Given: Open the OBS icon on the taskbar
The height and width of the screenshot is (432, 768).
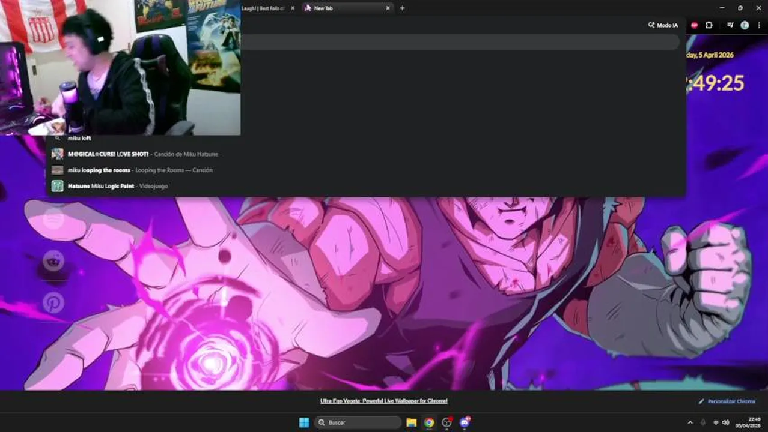Looking at the screenshot, I should tap(446, 422).
